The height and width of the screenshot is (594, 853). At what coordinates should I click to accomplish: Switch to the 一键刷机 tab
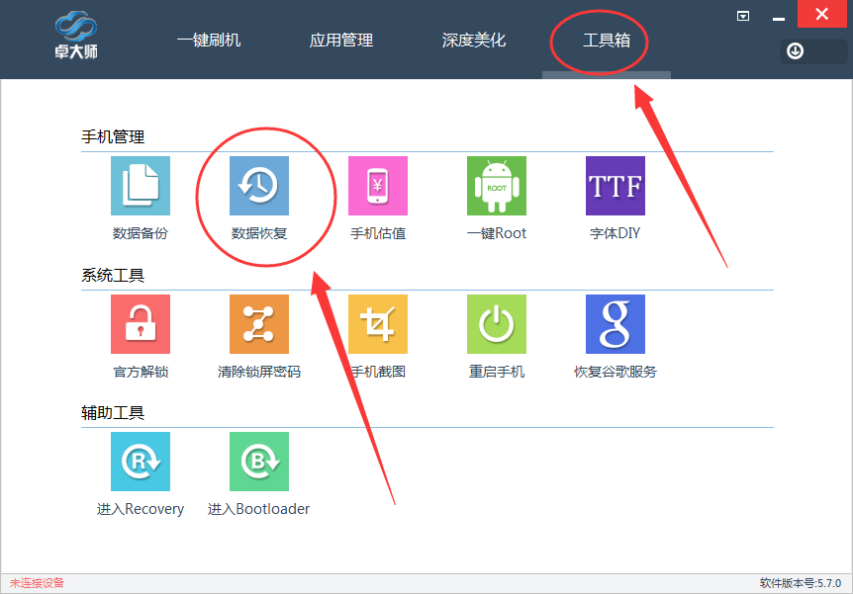pos(208,41)
